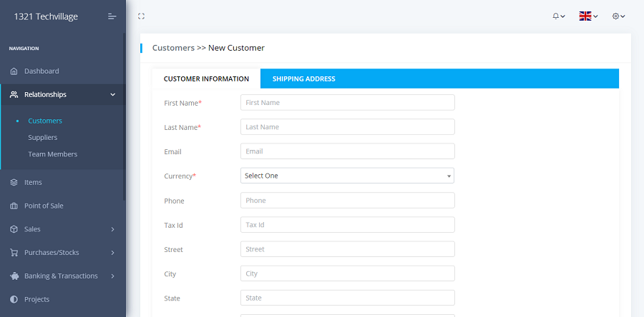Click the Items layers icon
The width and height of the screenshot is (644, 317).
tap(14, 183)
